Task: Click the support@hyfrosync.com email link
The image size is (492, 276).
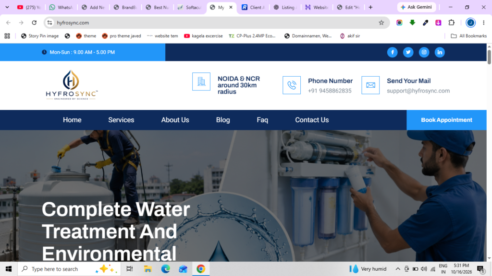Action: pos(418,91)
